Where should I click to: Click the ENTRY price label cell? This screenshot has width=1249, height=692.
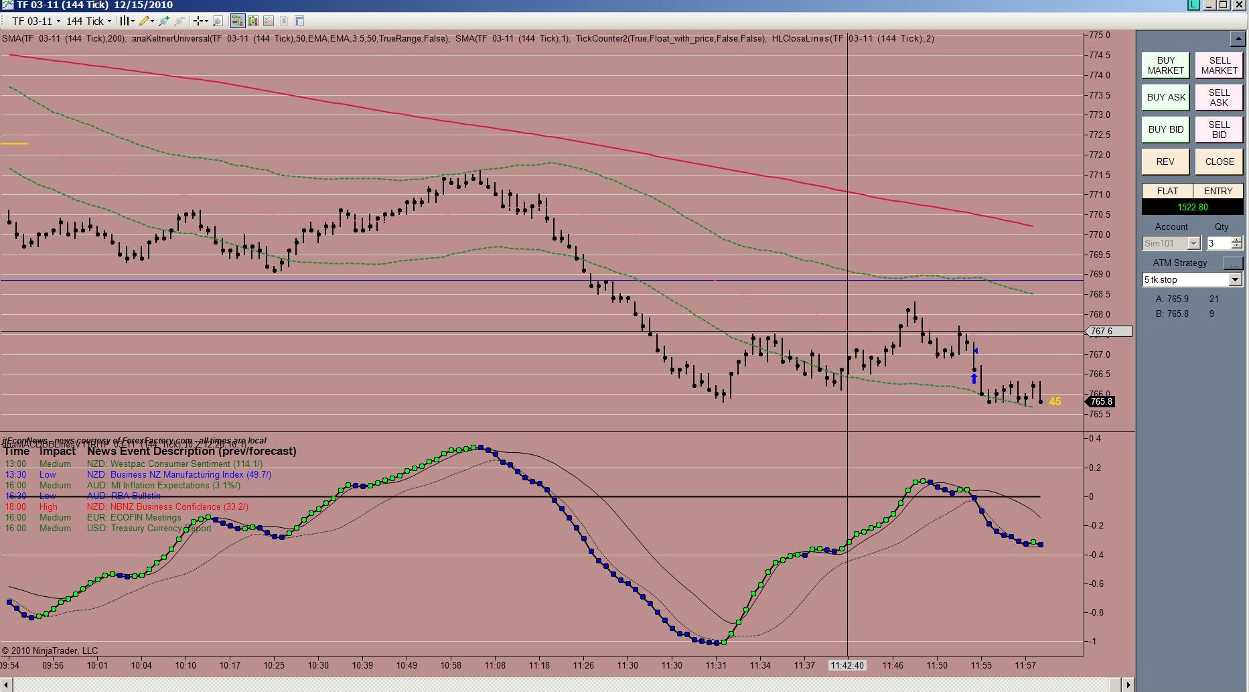1218,191
